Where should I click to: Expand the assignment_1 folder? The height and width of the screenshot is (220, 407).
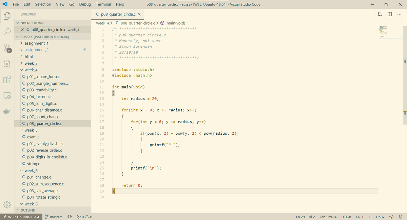36,43
